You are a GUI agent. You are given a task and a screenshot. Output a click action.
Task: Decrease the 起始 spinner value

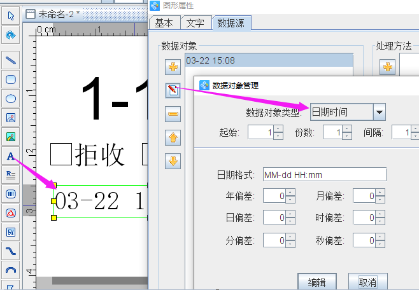pos(278,136)
